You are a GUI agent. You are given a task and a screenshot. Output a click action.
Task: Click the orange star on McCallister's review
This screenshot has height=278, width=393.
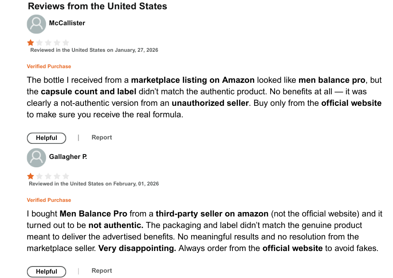tap(31, 43)
